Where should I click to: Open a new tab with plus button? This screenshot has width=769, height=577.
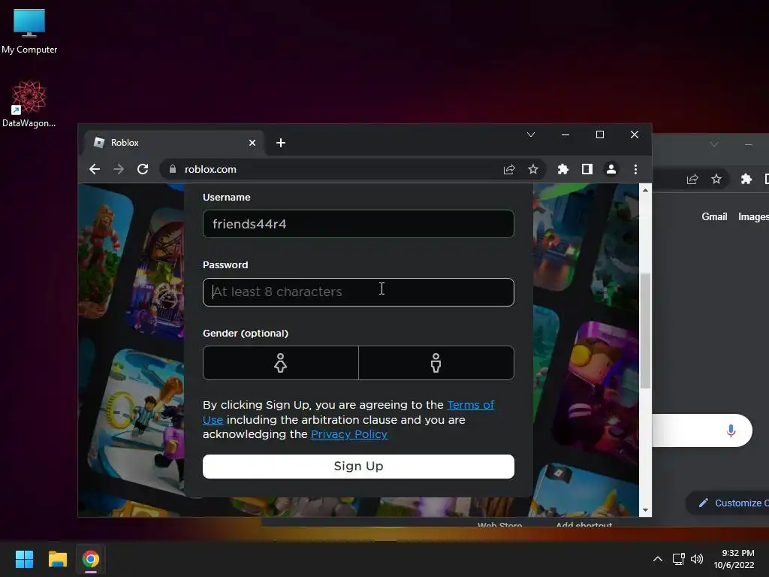[281, 143]
